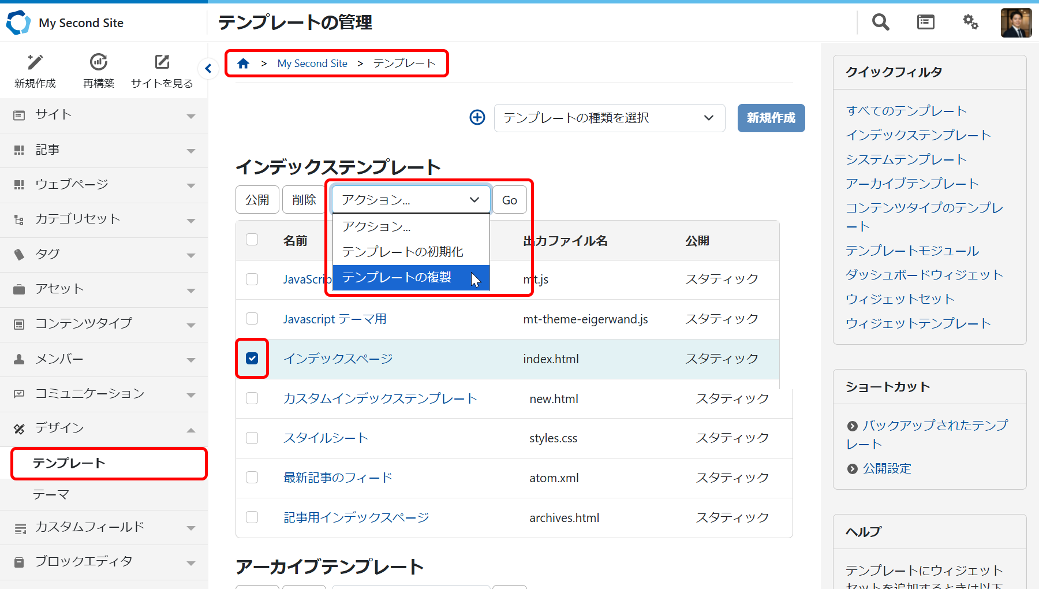The image size is (1039, 589).
Task: Click the search magnifier icon
Action: pyautogui.click(x=880, y=23)
